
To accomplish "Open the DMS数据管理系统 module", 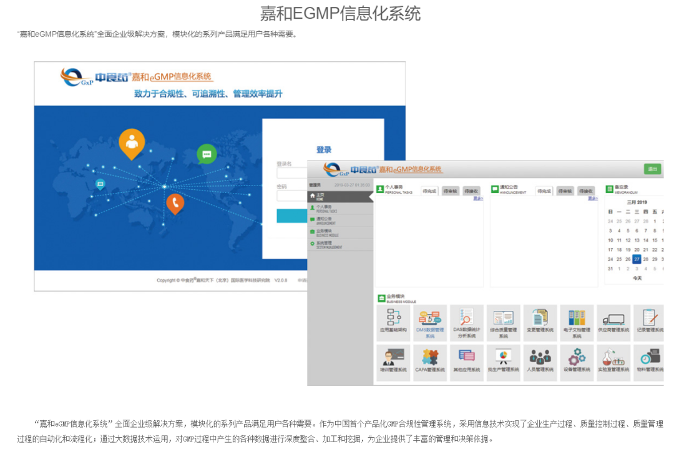I will point(430,323).
